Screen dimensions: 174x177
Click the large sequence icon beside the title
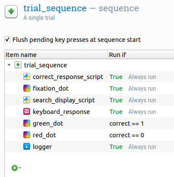11,12
